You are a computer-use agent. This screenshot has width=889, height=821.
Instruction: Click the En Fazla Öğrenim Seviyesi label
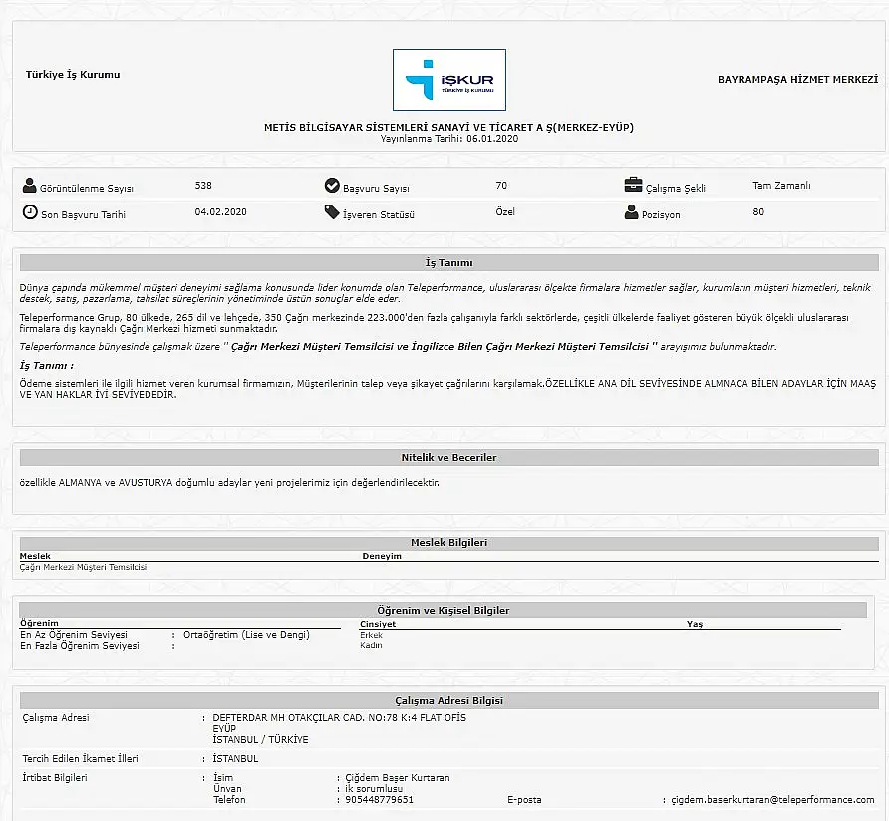point(80,646)
